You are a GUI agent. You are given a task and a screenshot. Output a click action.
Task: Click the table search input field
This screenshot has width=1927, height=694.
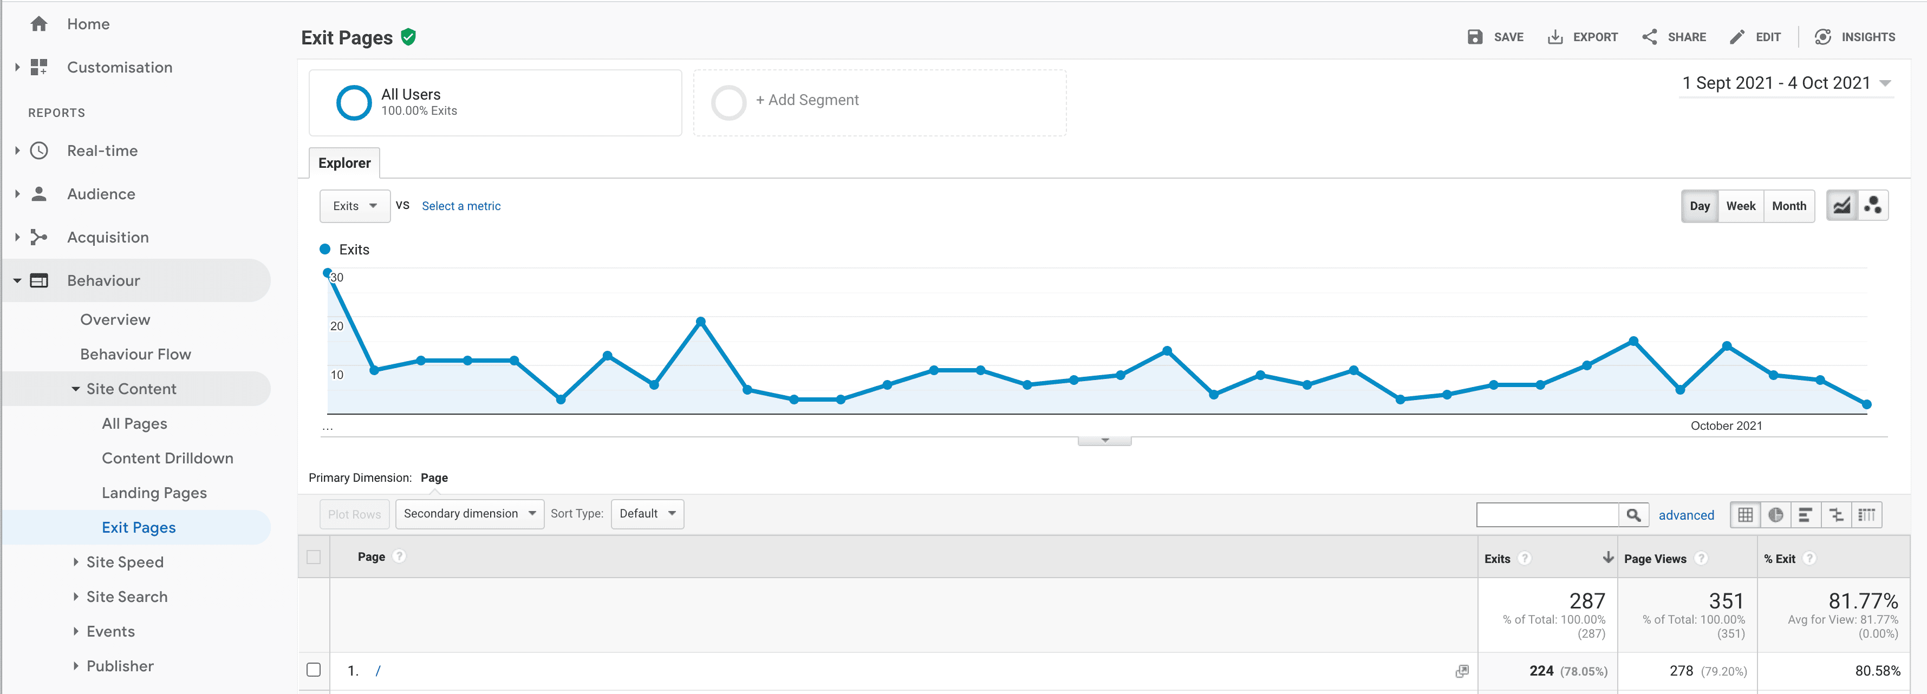(x=1546, y=514)
